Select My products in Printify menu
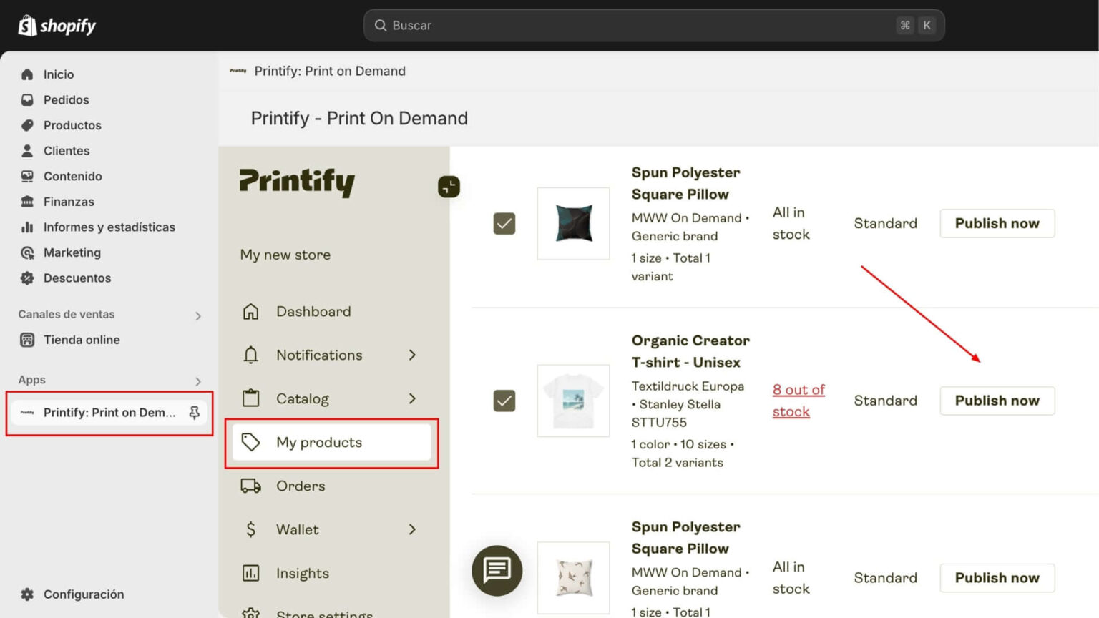This screenshot has height=618, width=1099. tap(331, 443)
